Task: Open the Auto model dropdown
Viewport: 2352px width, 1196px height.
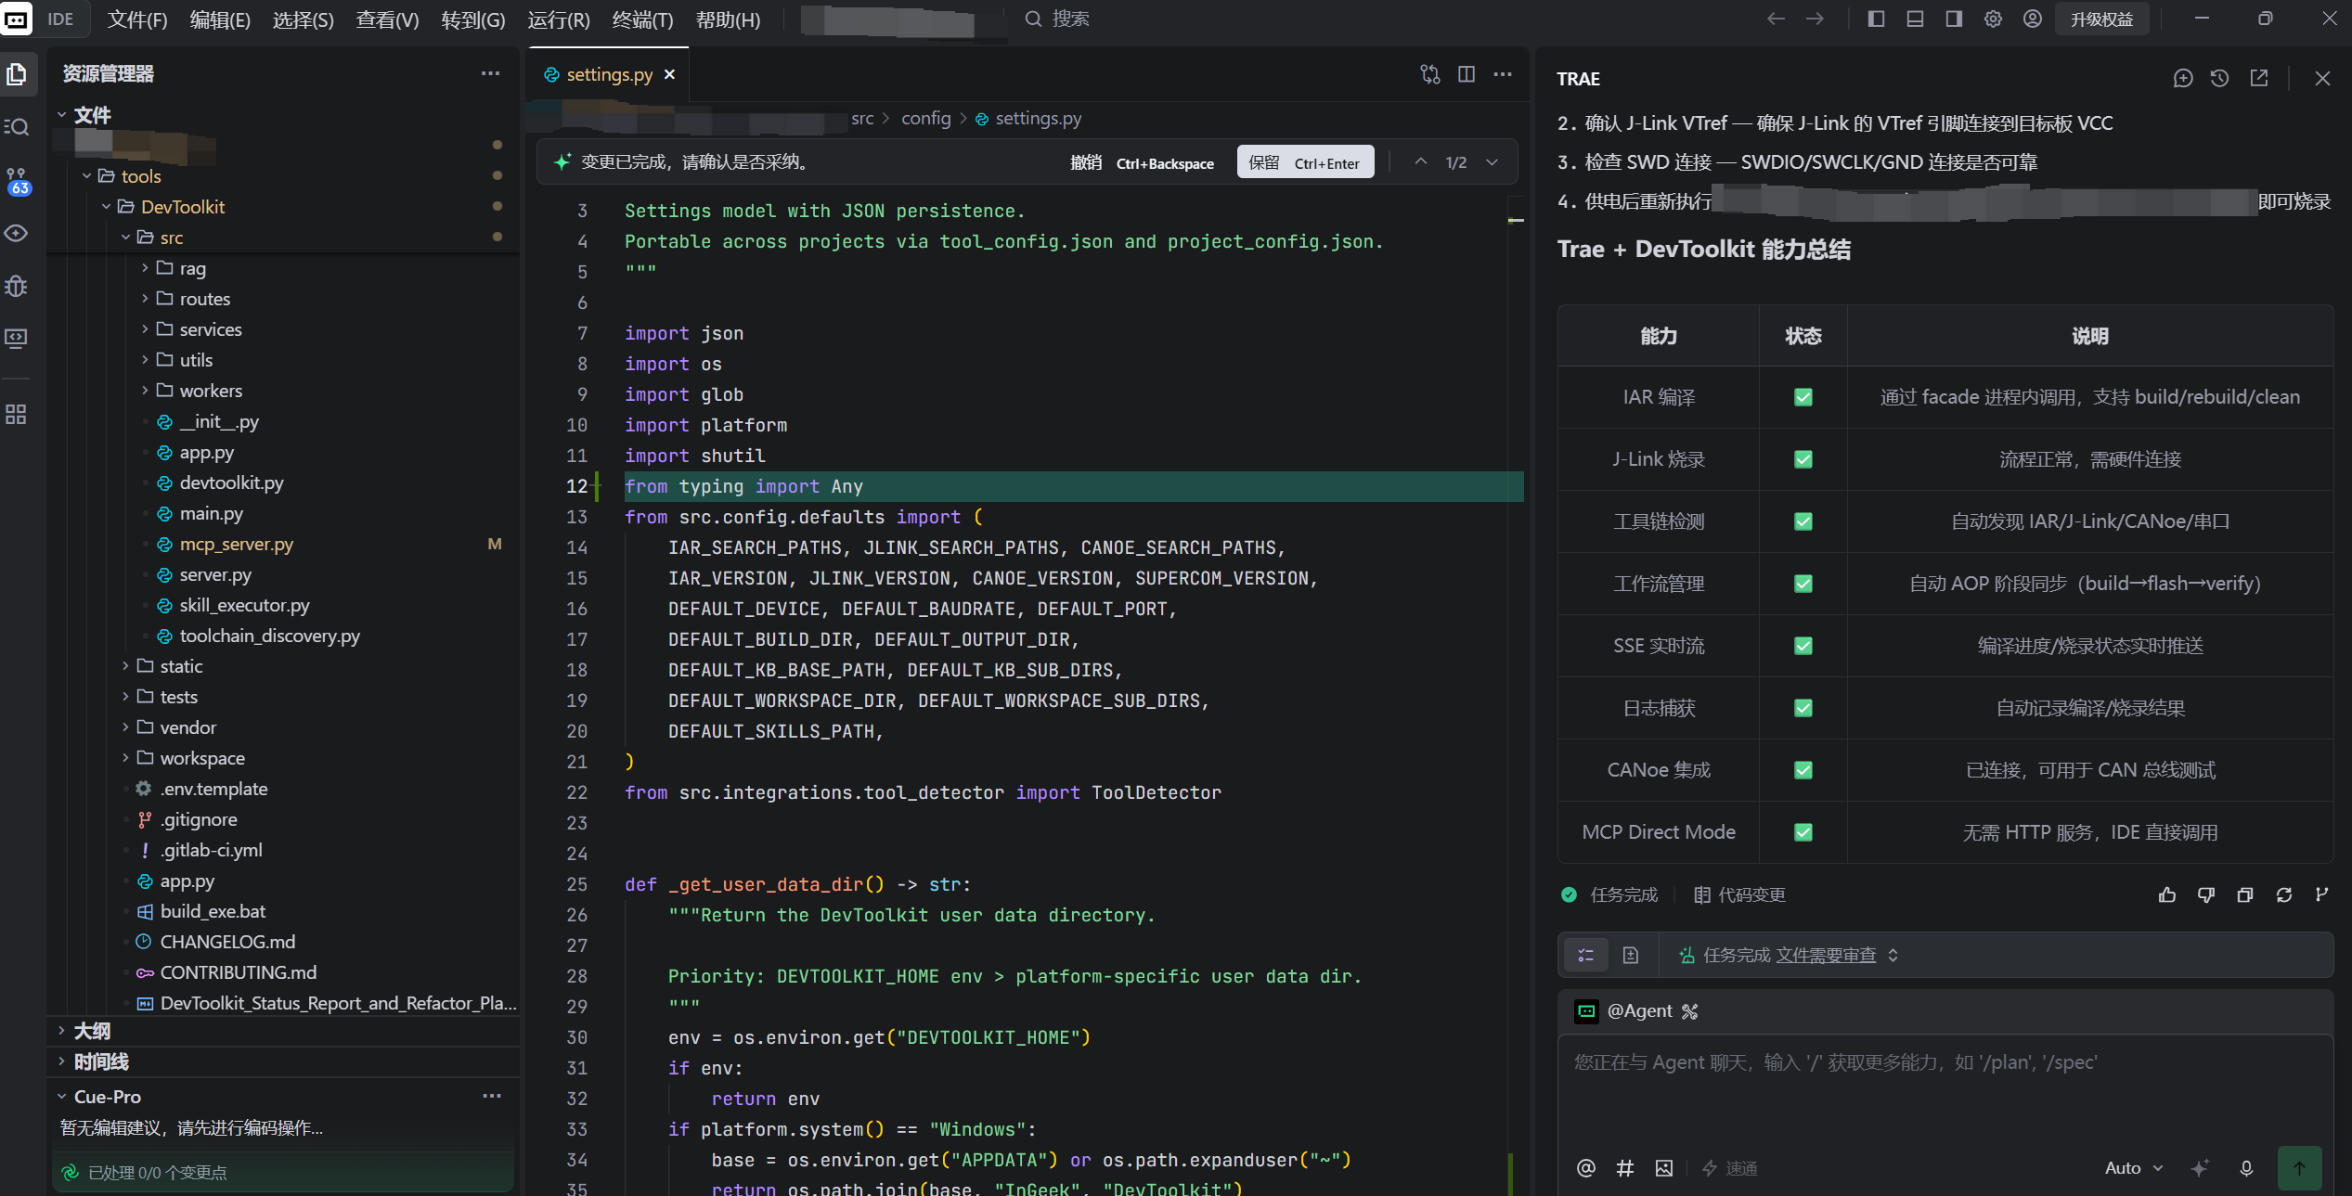Action: coord(2133,1168)
